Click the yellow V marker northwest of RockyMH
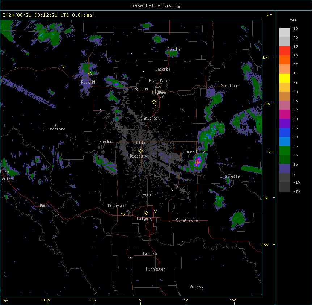The width and height of the screenshot is (312, 305). click(63, 67)
